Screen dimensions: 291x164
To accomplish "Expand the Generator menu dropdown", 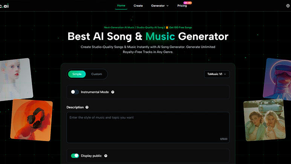I will 160,6.
